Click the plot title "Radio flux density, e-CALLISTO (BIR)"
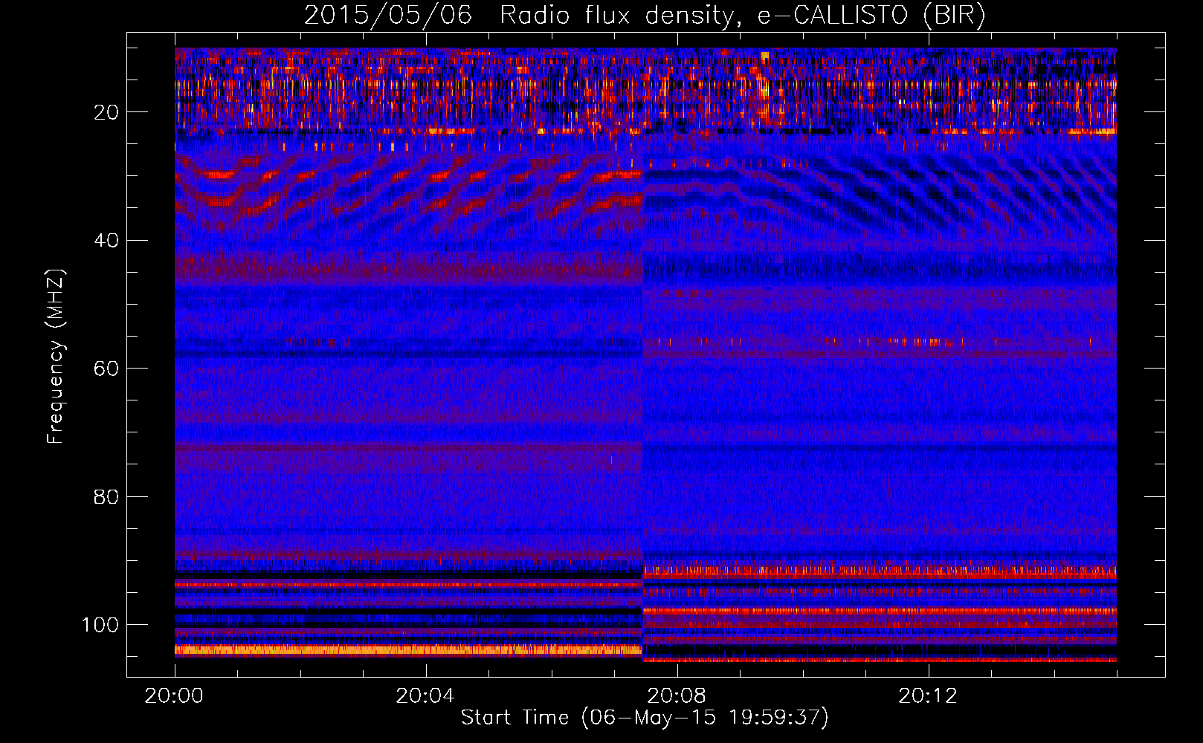Image resolution: width=1203 pixels, height=743 pixels. coord(742,16)
